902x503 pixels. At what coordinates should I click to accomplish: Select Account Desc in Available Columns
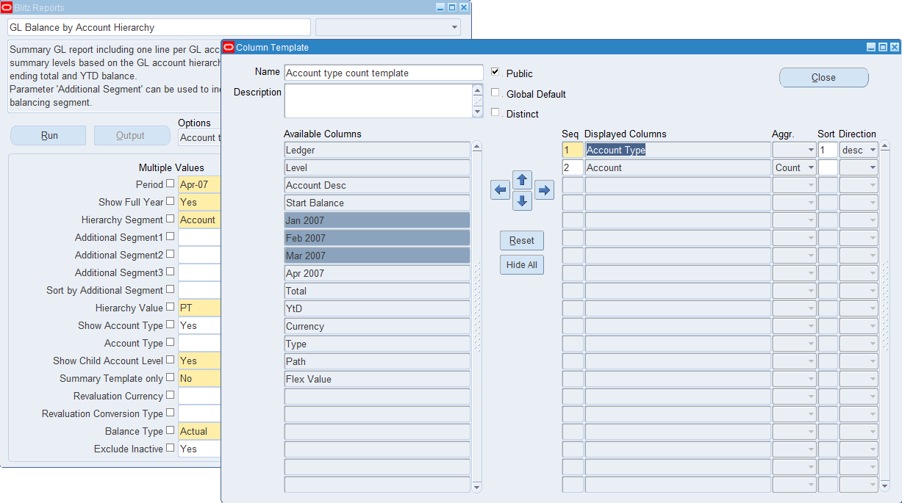(x=377, y=185)
